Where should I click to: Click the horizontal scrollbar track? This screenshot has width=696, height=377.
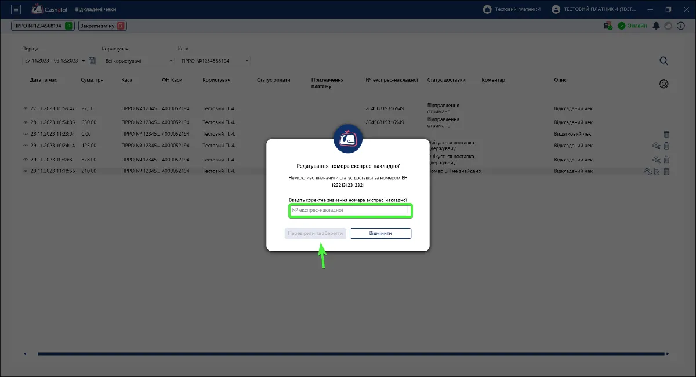pyautogui.click(x=351, y=353)
